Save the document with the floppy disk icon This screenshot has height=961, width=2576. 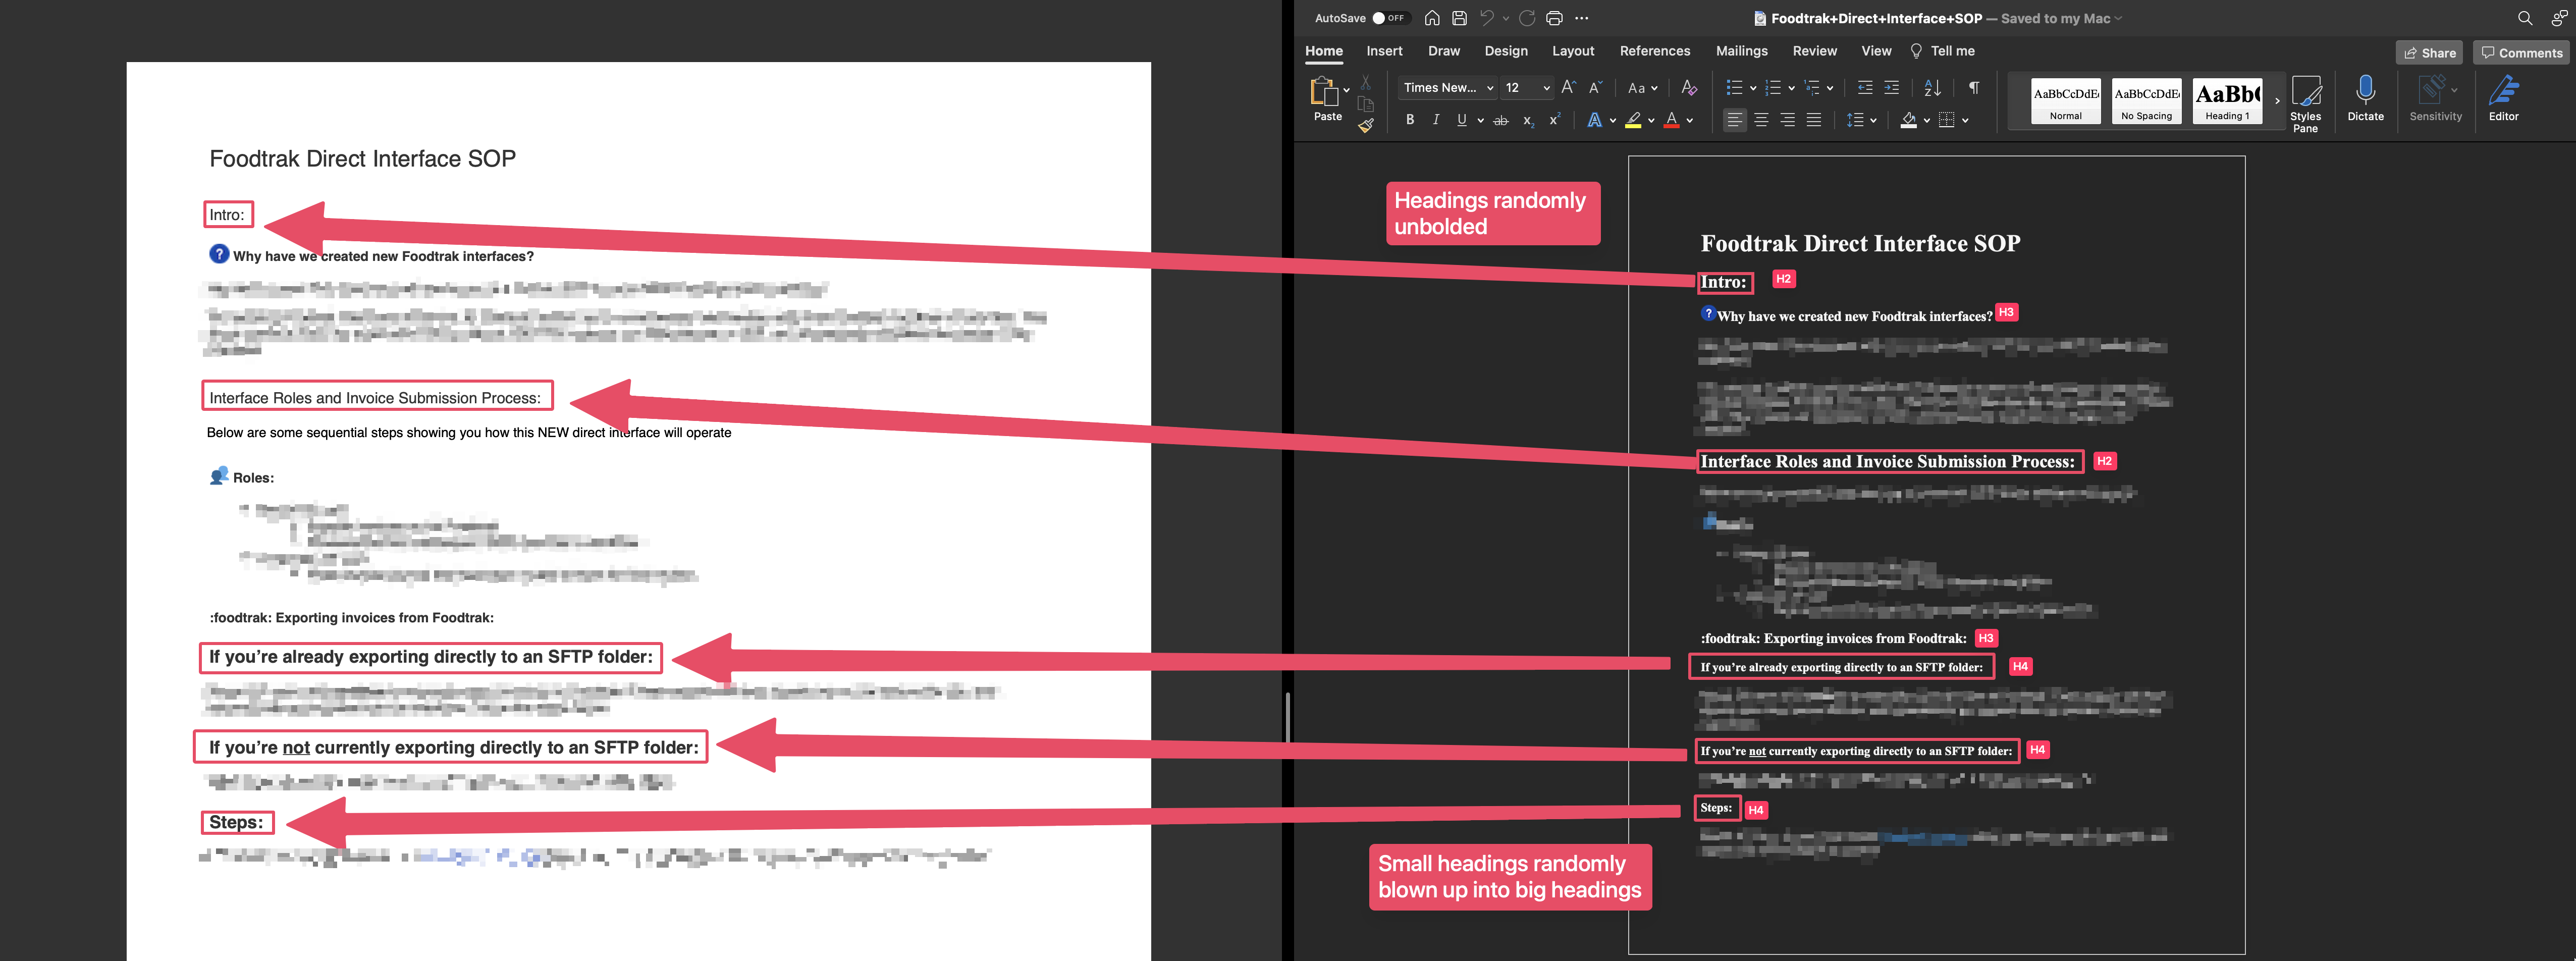click(1459, 18)
